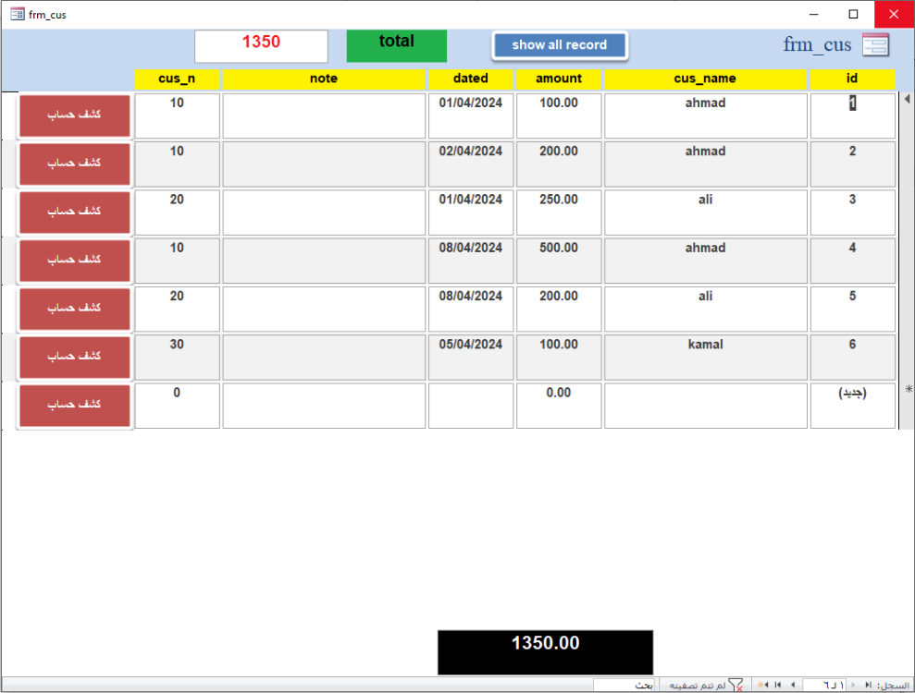Click the id field showing 5
The image size is (915, 693).
[x=853, y=309]
